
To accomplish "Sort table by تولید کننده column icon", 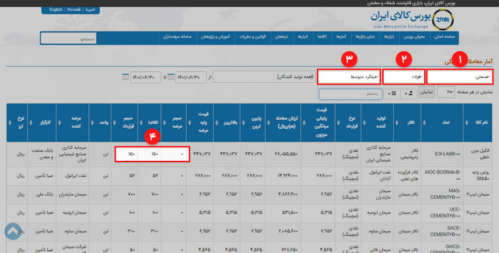I will pos(364,122).
